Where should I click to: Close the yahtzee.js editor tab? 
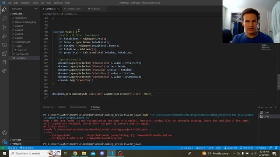coord(59,9)
